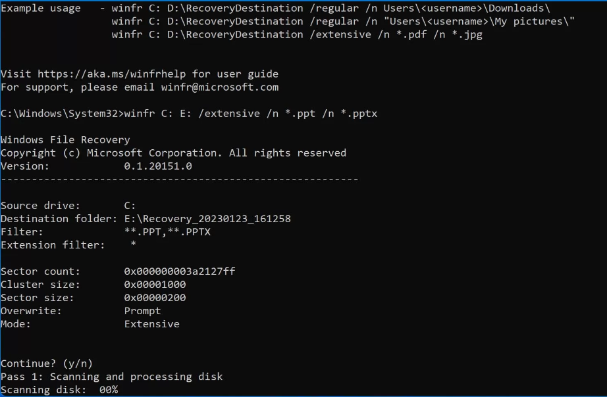Click the Mode value "Extensive"

point(151,324)
